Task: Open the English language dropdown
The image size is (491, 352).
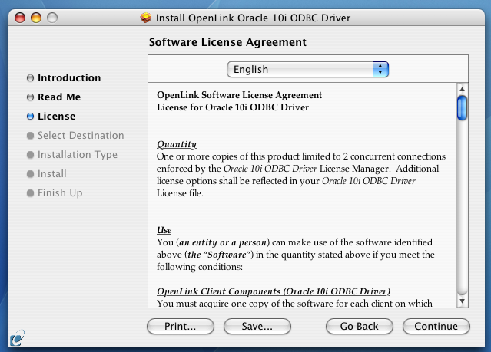Action: tap(307, 69)
